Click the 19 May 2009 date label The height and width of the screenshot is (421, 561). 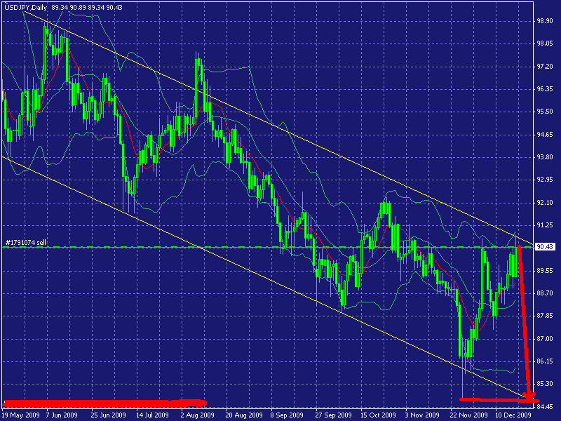point(20,415)
